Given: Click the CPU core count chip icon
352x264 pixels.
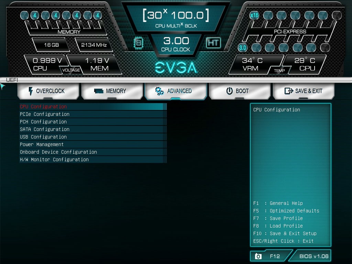Looking at the screenshot, I should coord(138,43).
